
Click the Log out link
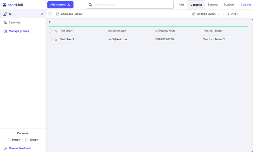pos(246,5)
